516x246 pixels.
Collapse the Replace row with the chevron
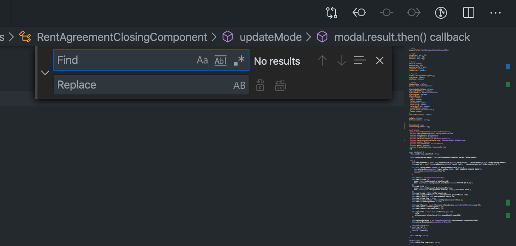coord(45,72)
